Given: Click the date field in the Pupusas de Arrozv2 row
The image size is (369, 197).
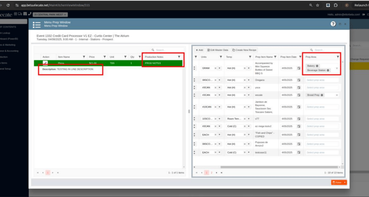Looking at the screenshot, I should point(289,144).
